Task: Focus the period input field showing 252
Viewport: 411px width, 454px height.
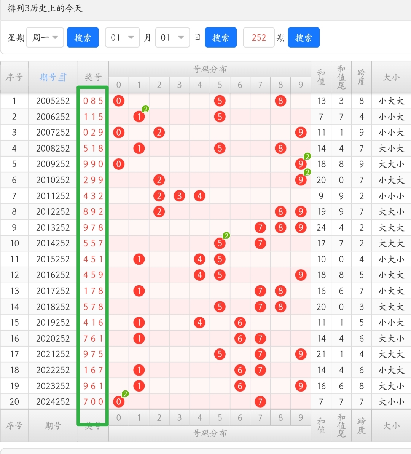Action: 259,37
